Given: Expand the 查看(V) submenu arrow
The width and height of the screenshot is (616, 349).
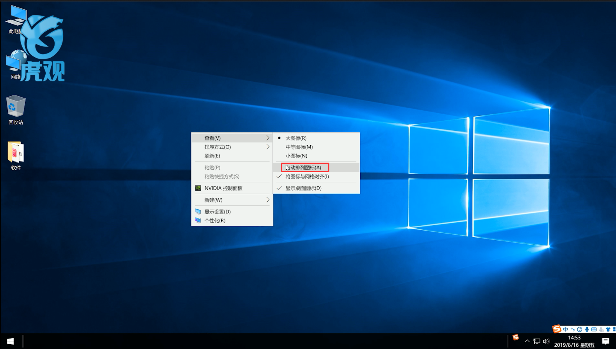Looking at the screenshot, I should [x=268, y=138].
